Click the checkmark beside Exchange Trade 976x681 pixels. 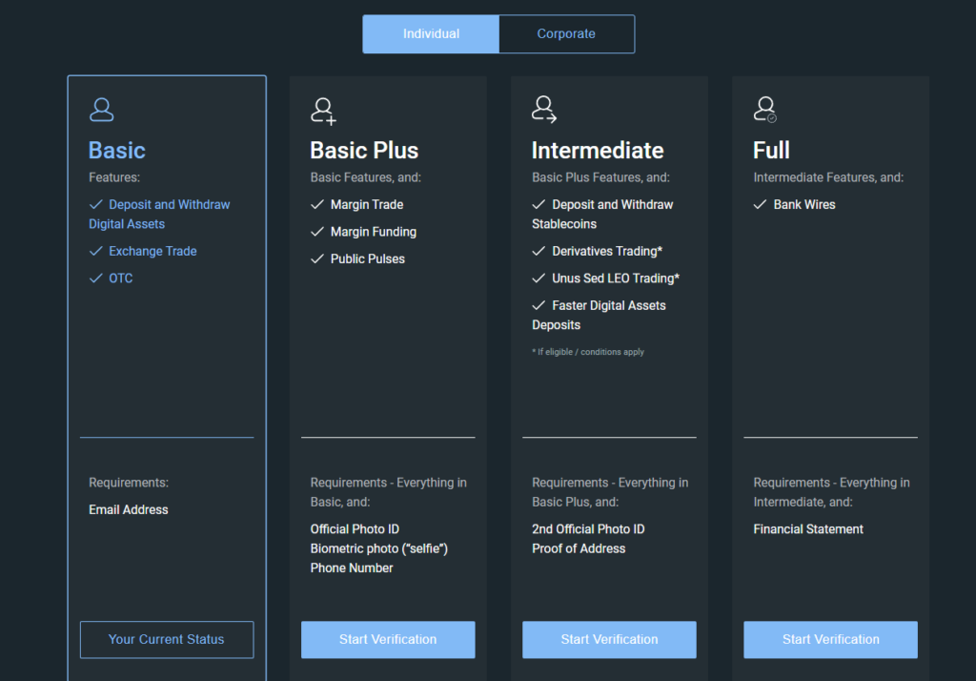(95, 252)
